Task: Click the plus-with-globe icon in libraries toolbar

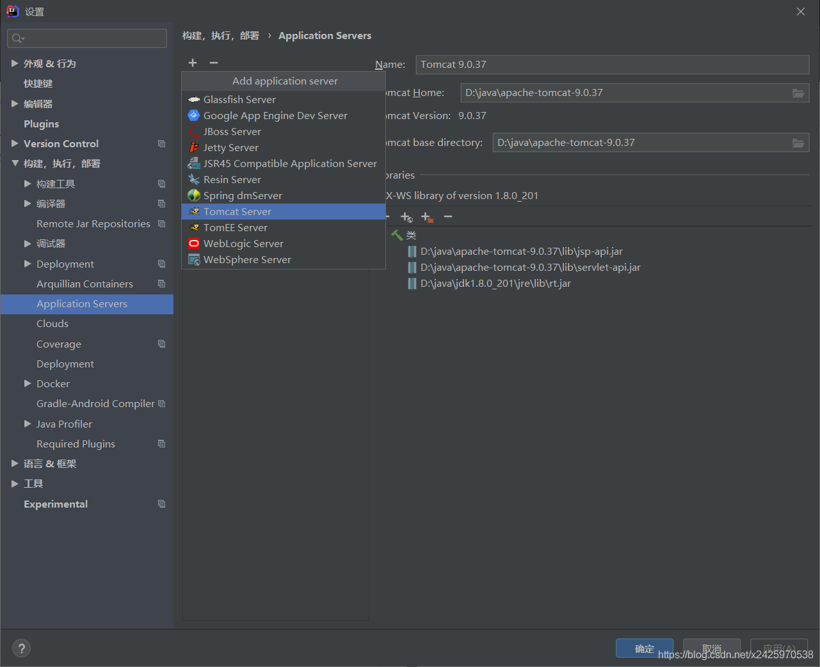Action: click(x=406, y=217)
